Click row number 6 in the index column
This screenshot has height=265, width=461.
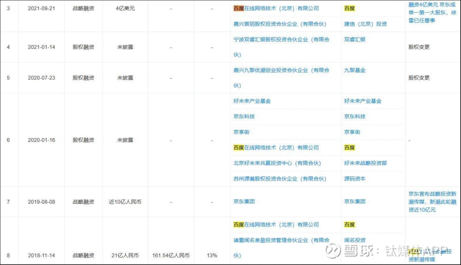(x=8, y=140)
